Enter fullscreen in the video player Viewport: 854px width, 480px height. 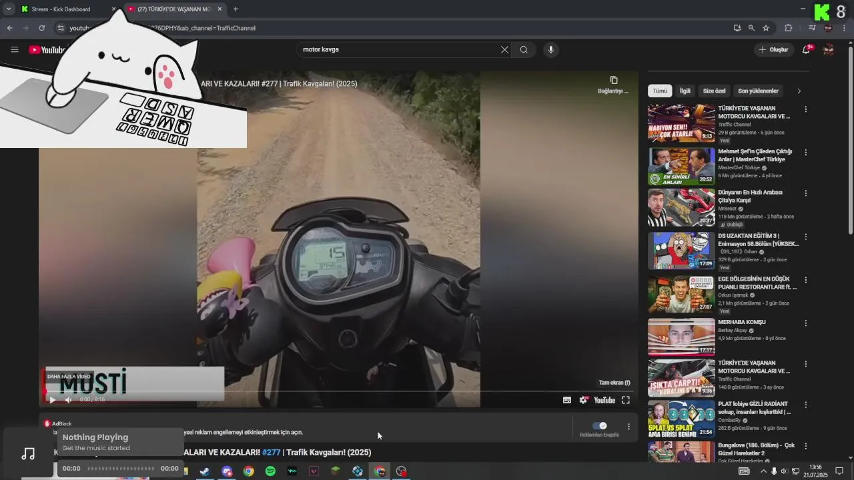pos(626,400)
